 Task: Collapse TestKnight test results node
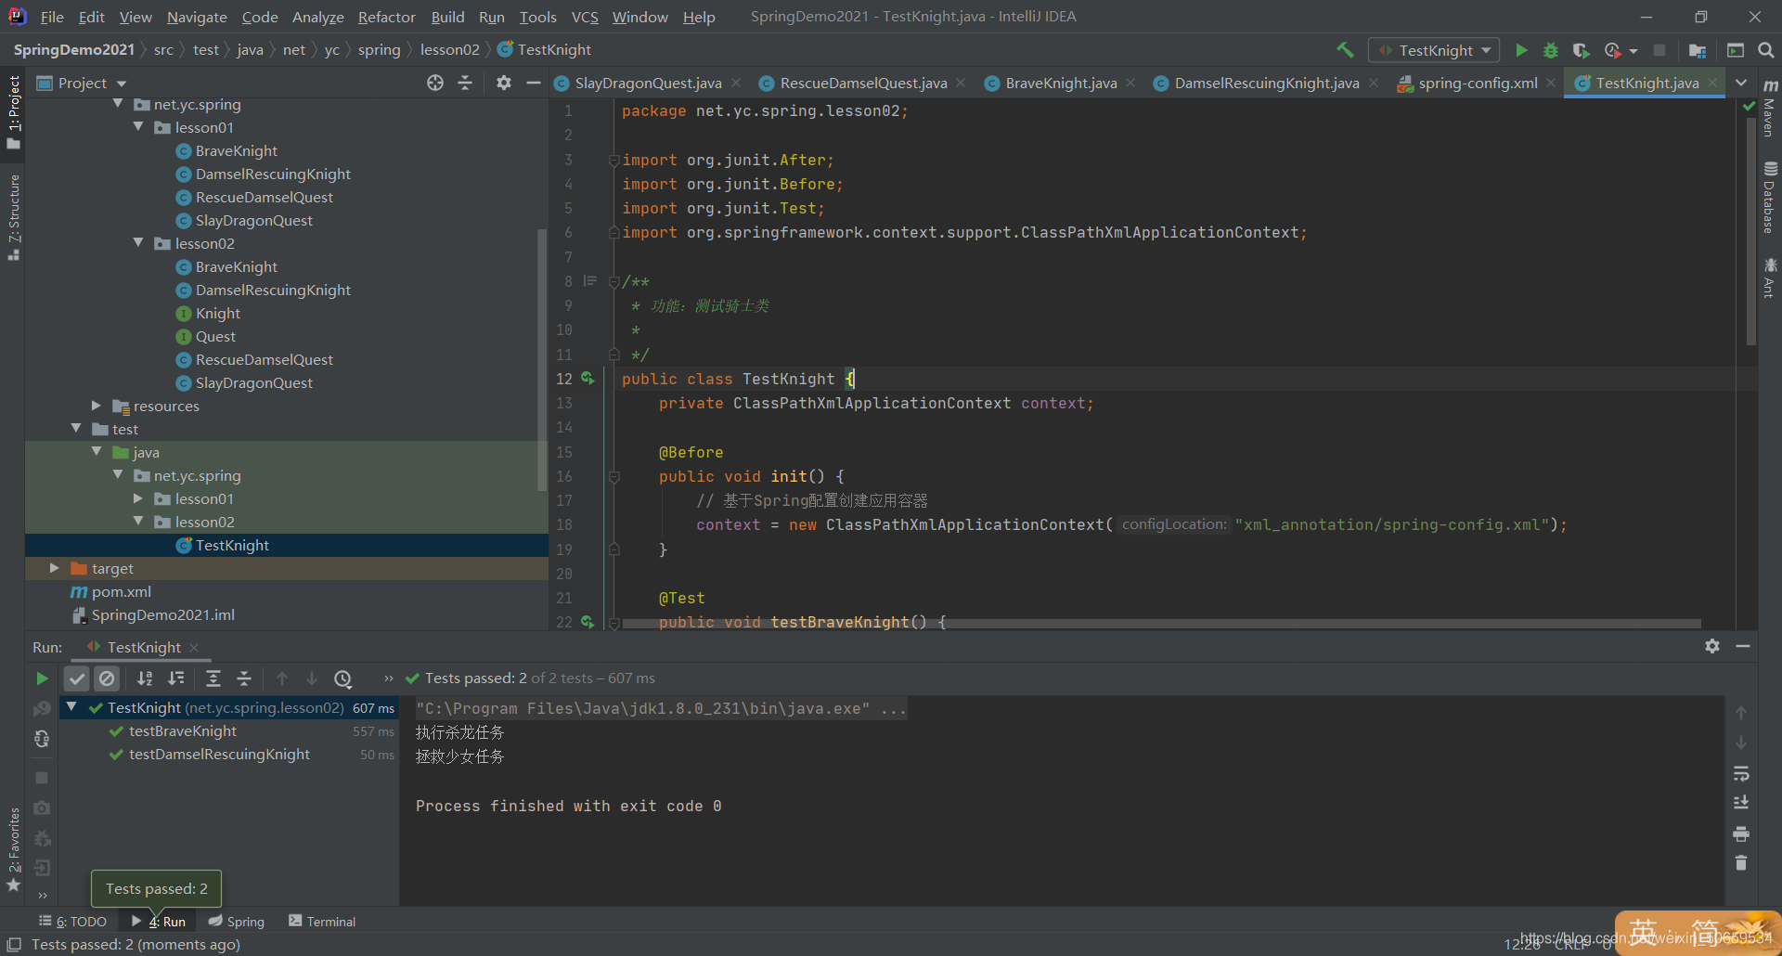click(71, 707)
